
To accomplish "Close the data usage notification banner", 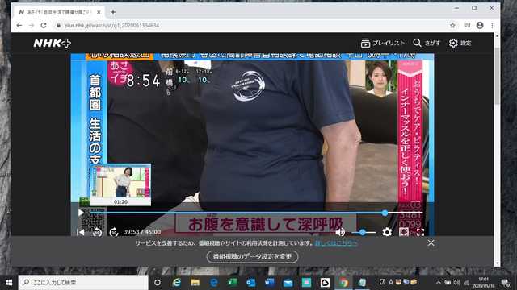I will [431, 243].
